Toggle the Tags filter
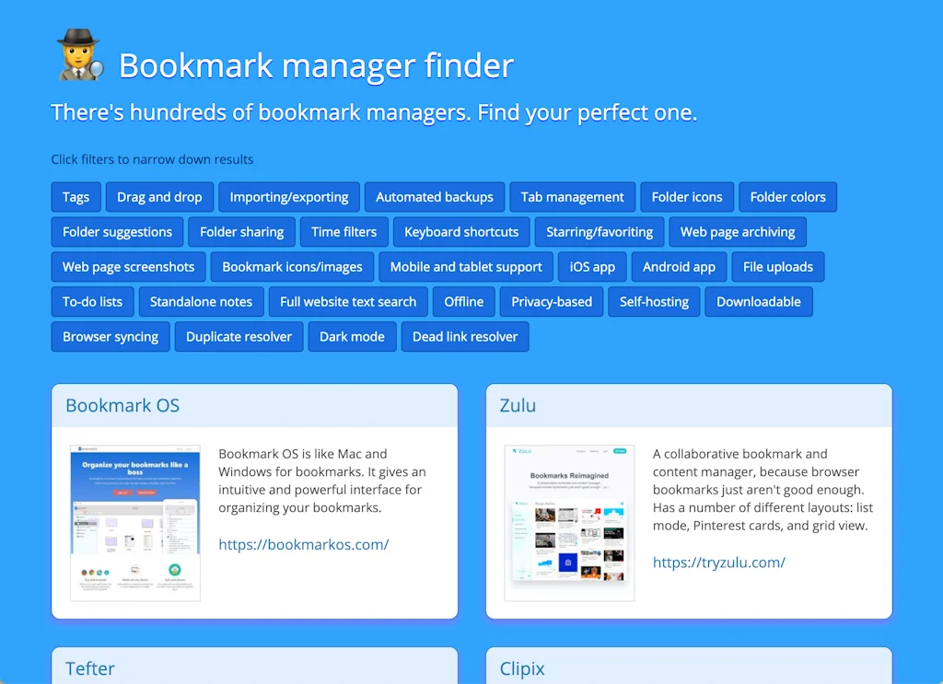The width and height of the screenshot is (943, 684). tap(76, 196)
